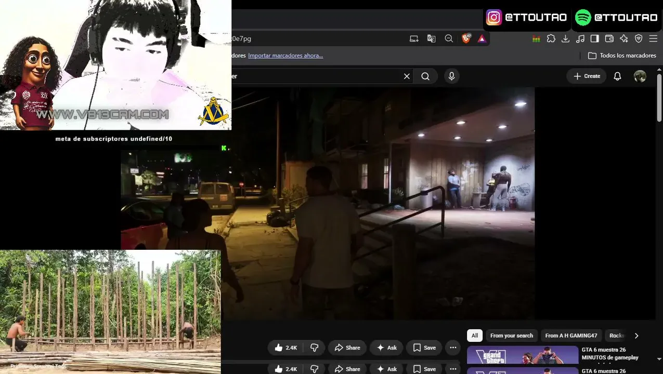Like the video in the upper button row

(285, 348)
